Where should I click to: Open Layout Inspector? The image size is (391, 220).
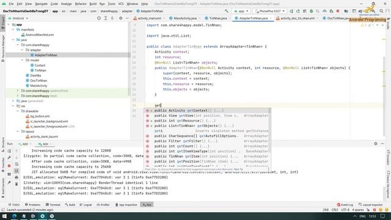point(371,205)
